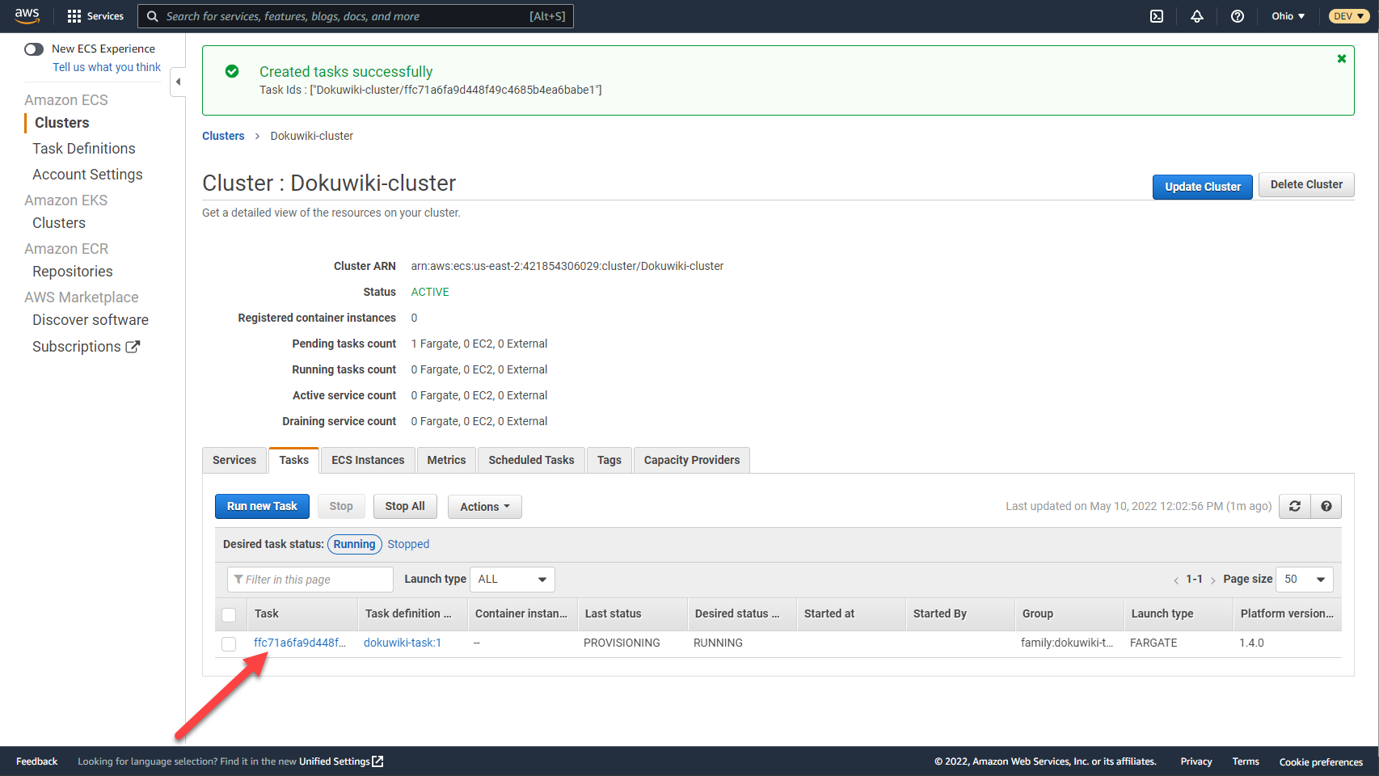This screenshot has width=1379, height=776.
Task: Open the Services grid menu
Action: (95, 16)
